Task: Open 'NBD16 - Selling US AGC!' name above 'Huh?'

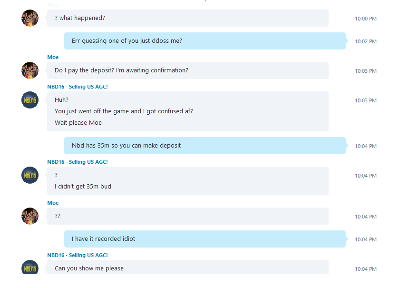Action: [78, 87]
